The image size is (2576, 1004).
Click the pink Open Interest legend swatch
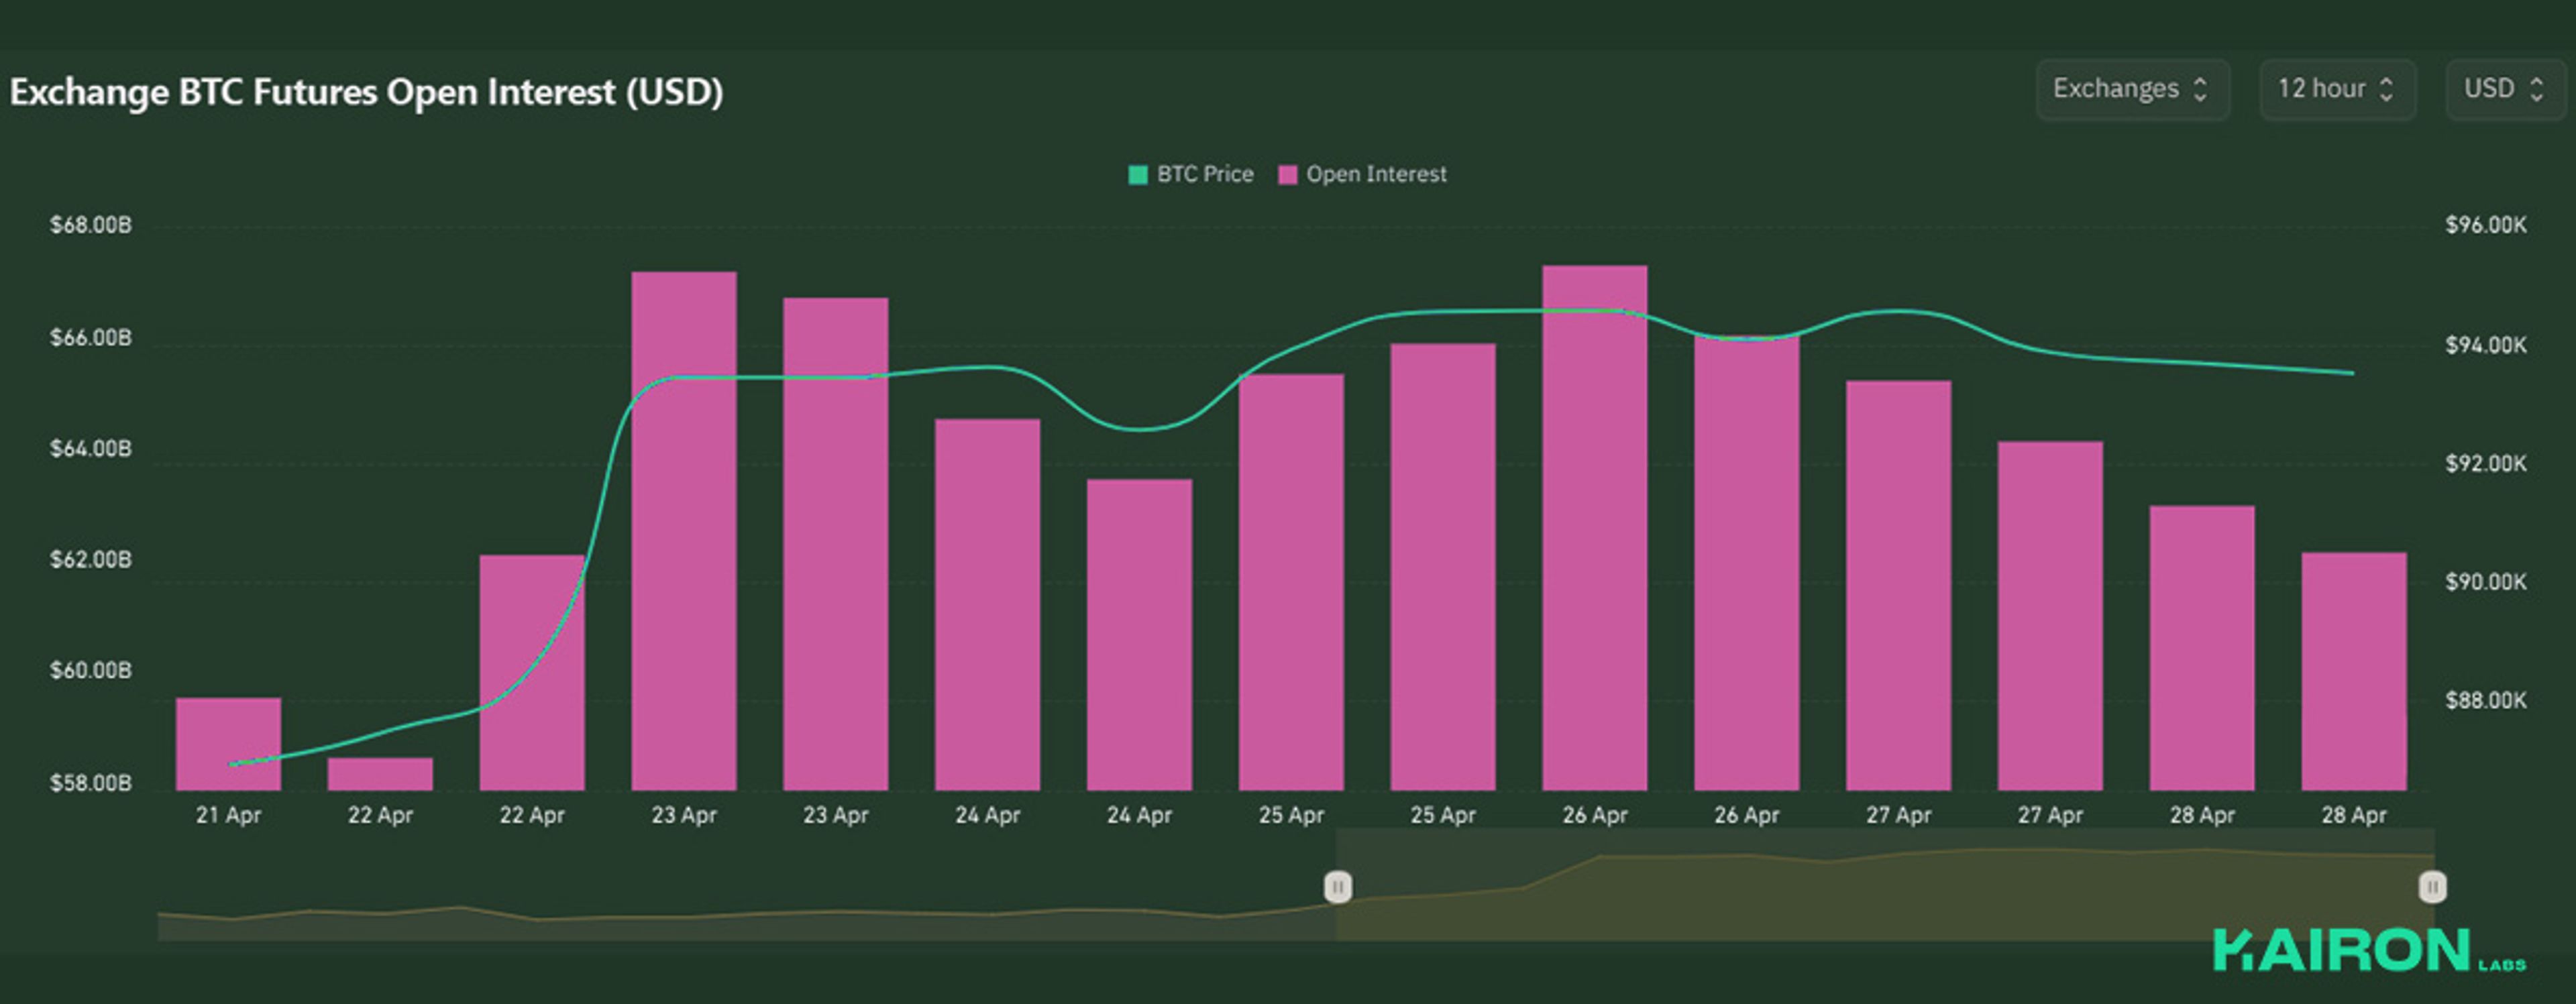tap(1288, 175)
